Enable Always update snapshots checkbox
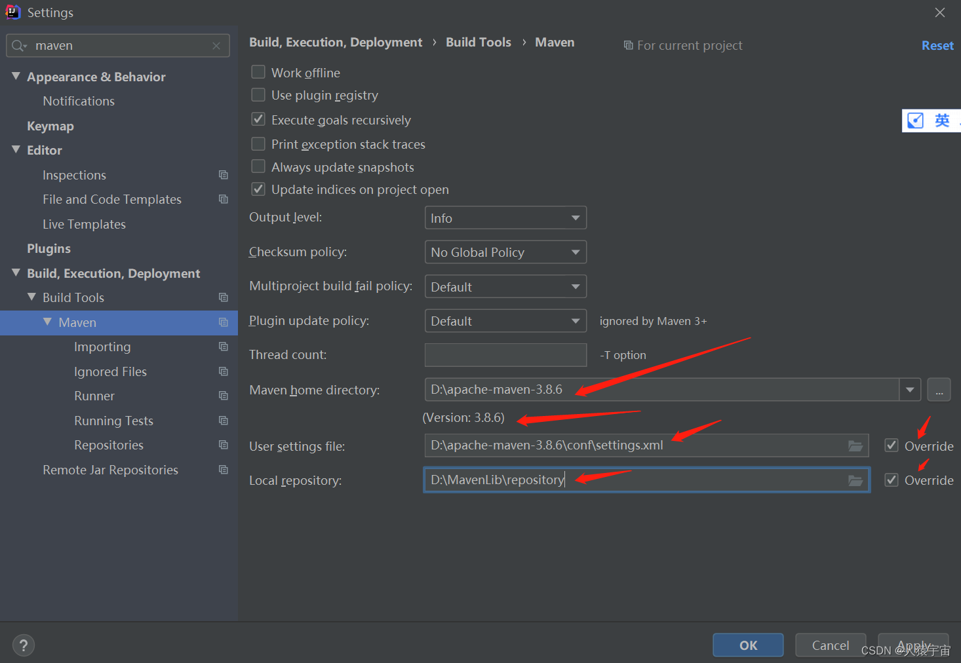Viewport: 961px width, 663px height. pyautogui.click(x=258, y=166)
